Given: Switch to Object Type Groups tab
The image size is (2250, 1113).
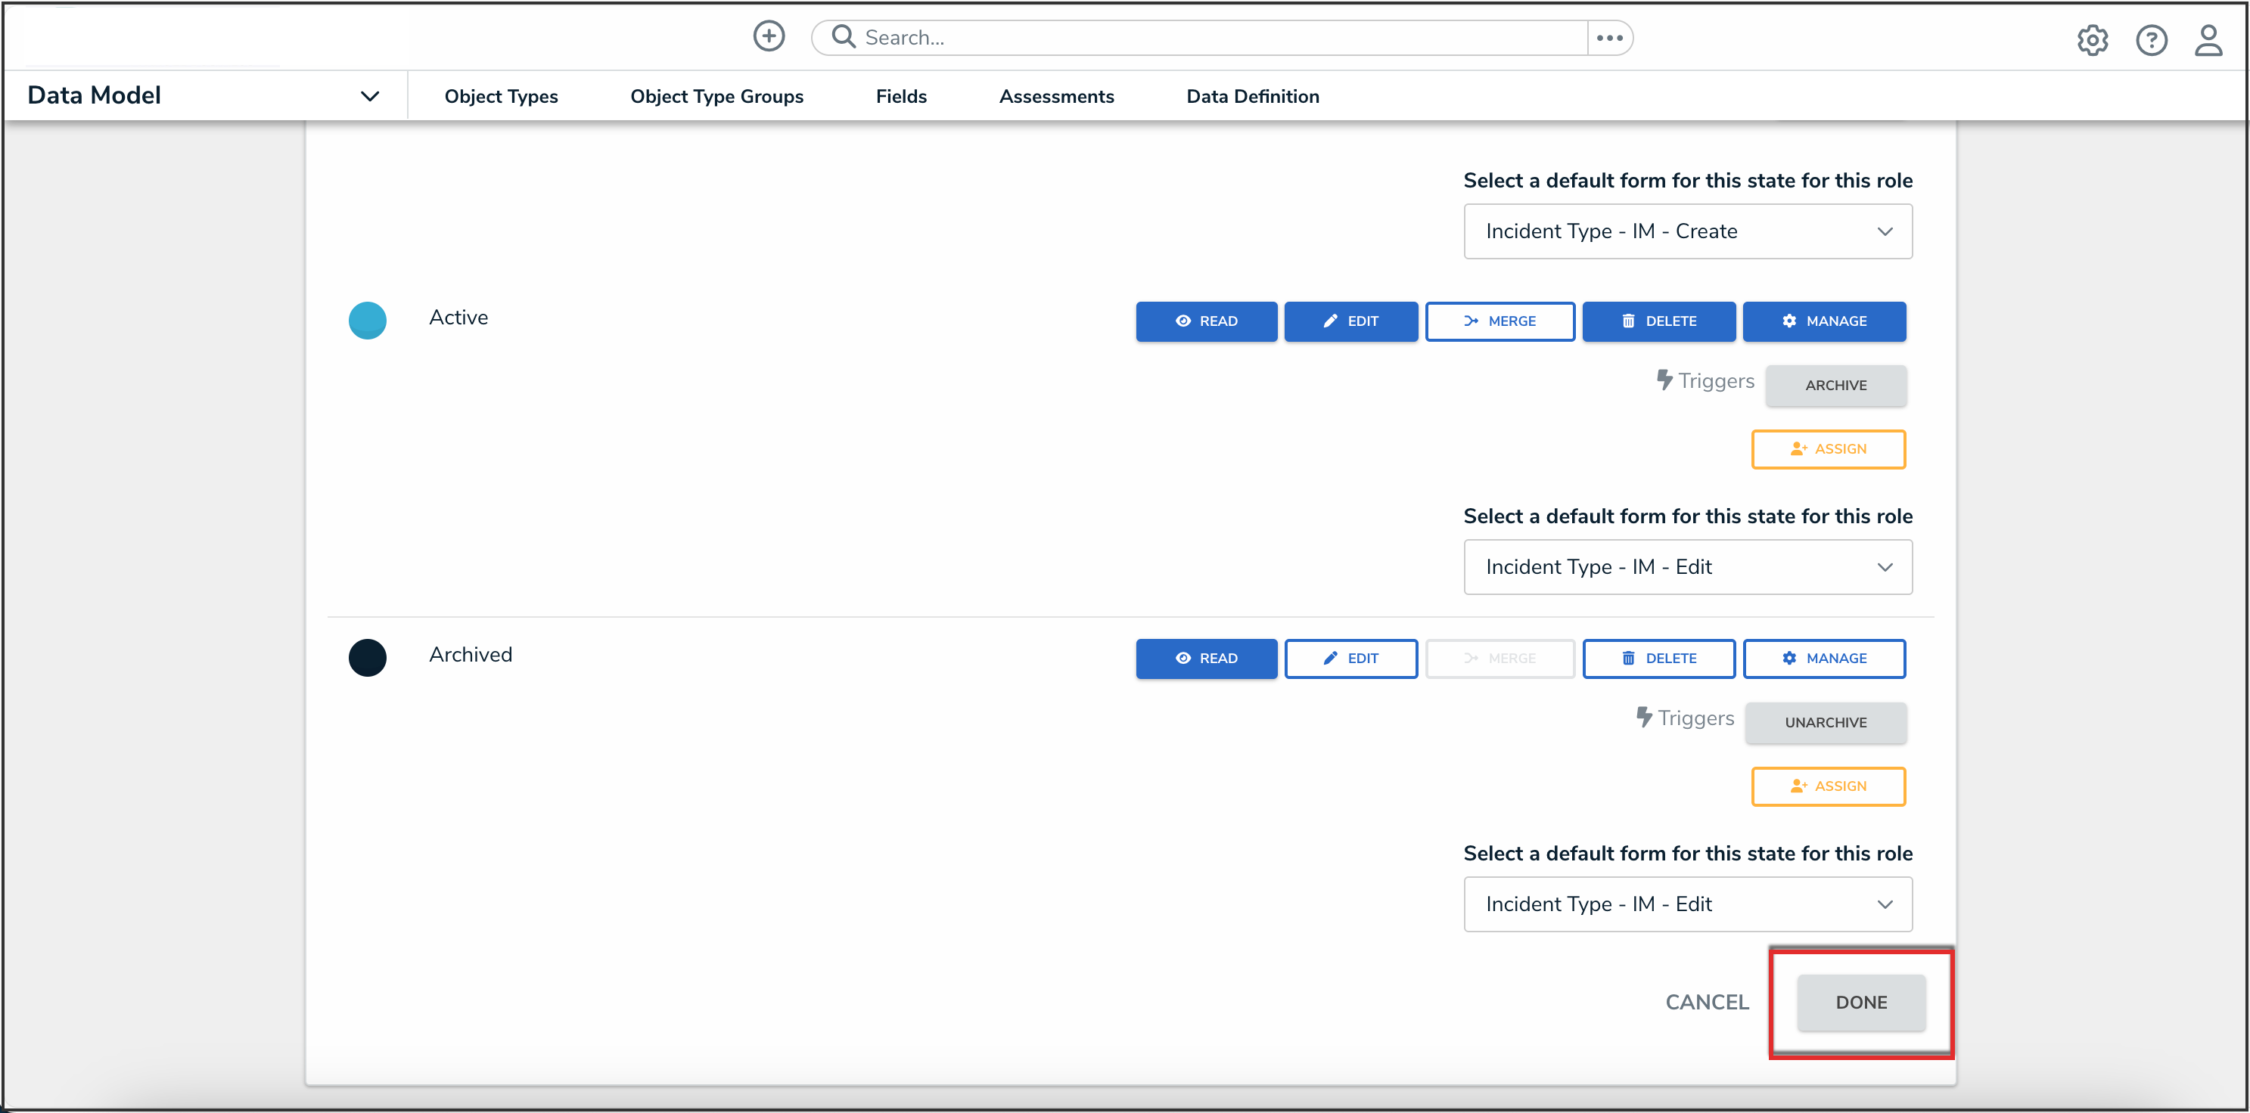Looking at the screenshot, I should tap(716, 96).
